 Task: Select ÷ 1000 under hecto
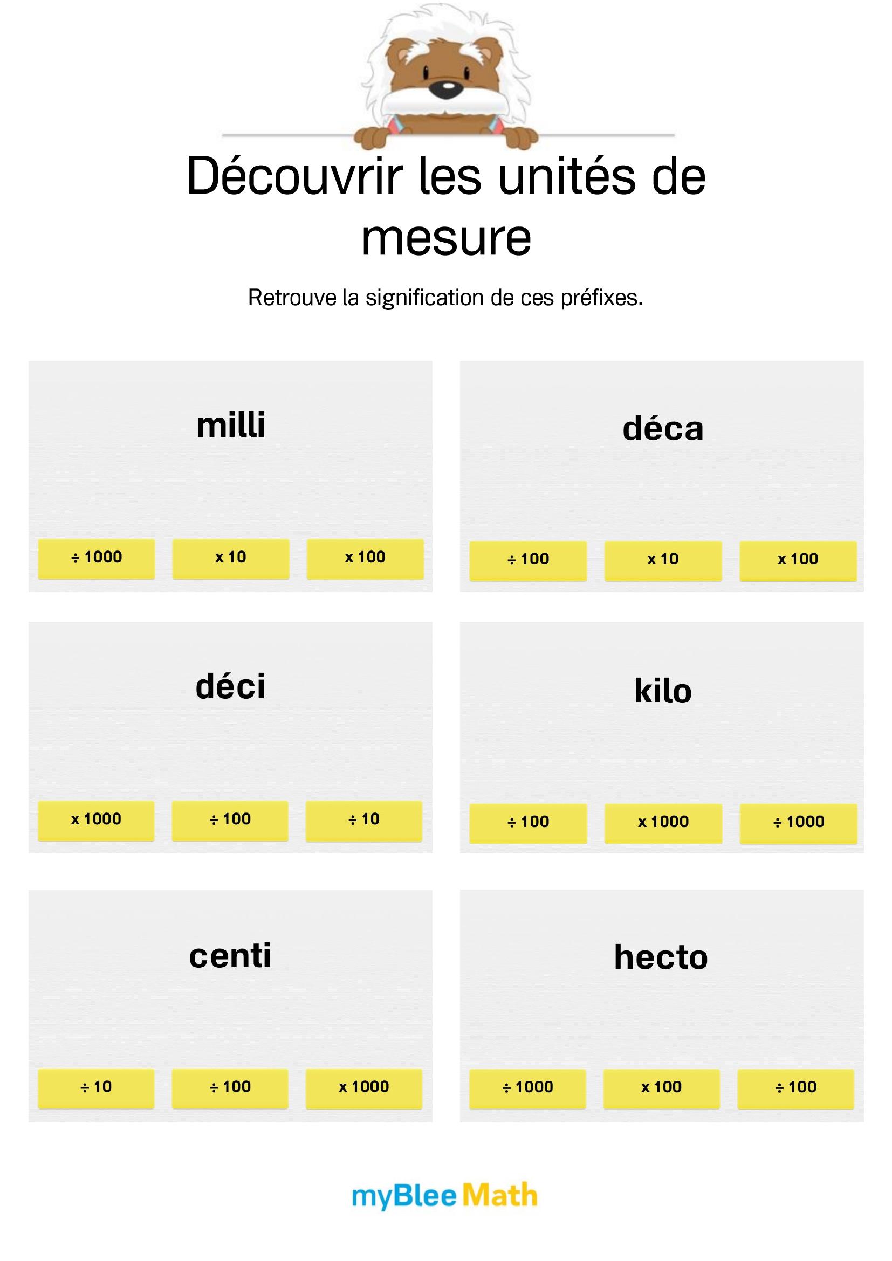pos(527,1088)
